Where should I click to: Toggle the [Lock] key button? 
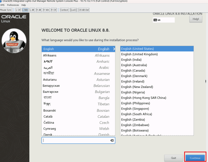[x=74, y=10]
